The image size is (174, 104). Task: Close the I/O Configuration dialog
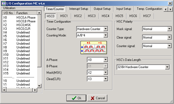tap(170, 4)
